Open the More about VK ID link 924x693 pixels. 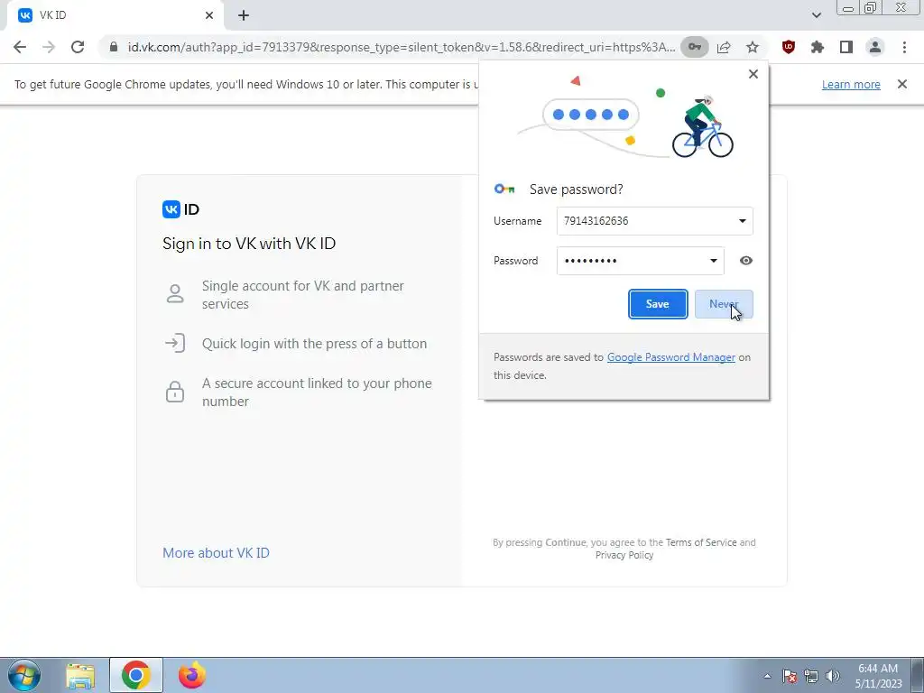216,553
